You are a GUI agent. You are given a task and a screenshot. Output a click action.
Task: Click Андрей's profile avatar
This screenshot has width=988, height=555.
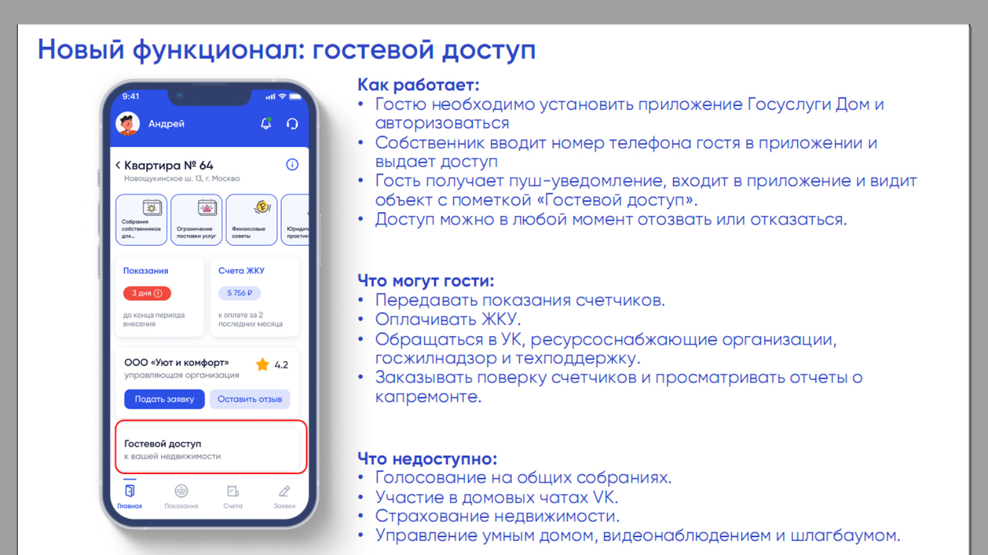[128, 124]
